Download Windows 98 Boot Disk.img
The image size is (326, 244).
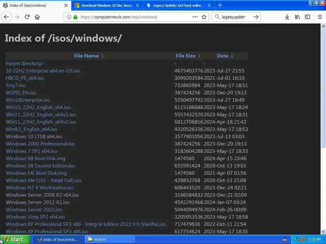coord(35,158)
